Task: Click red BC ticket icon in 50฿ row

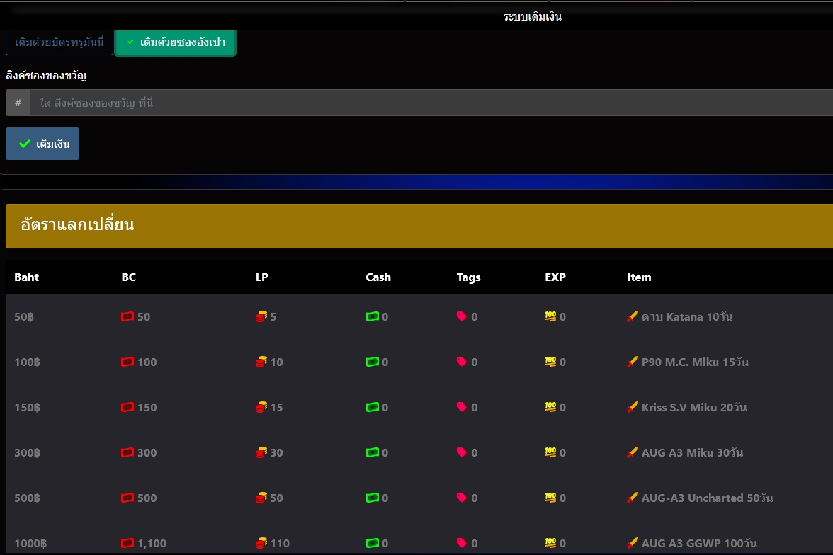Action: [127, 317]
